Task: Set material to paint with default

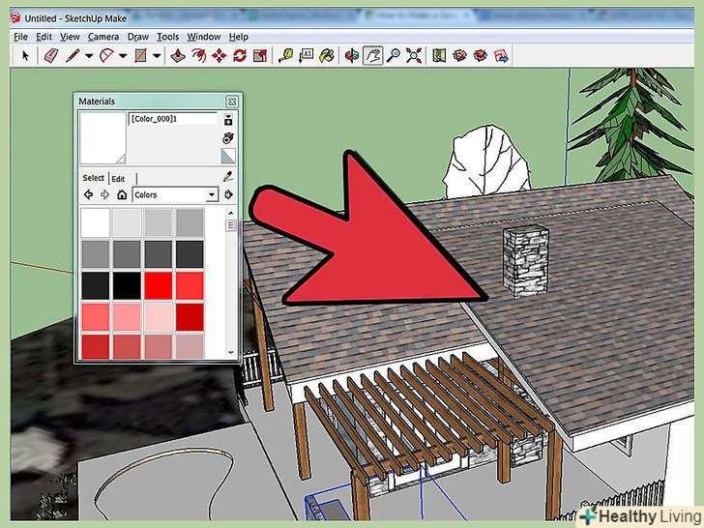Action: pyautogui.click(x=228, y=156)
